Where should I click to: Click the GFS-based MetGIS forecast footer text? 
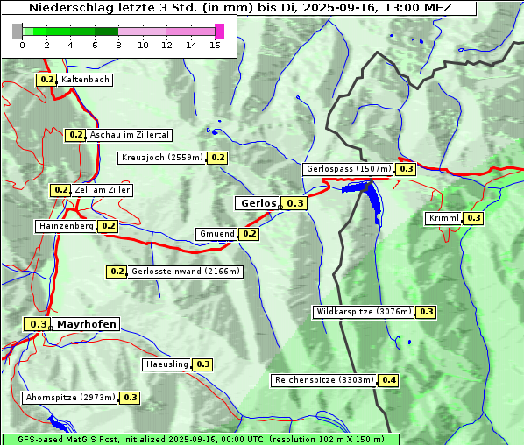click(x=201, y=440)
